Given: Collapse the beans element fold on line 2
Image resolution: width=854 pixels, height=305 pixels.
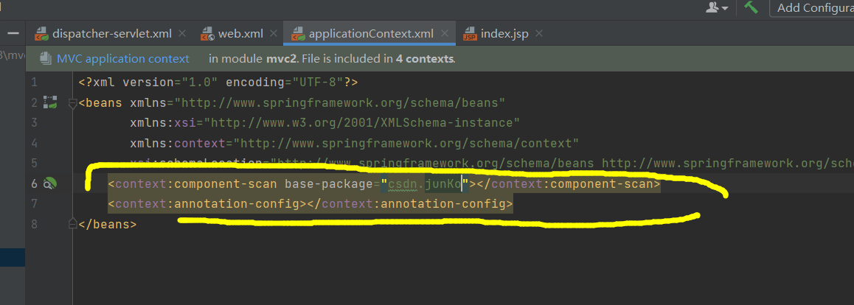Looking at the screenshot, I should [72, 102].
